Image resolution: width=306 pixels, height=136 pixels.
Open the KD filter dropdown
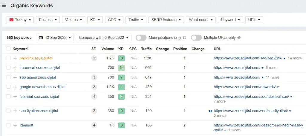[95, 20]
